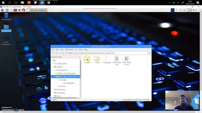Expand the WS1_A_simple_game tree node

56,73
